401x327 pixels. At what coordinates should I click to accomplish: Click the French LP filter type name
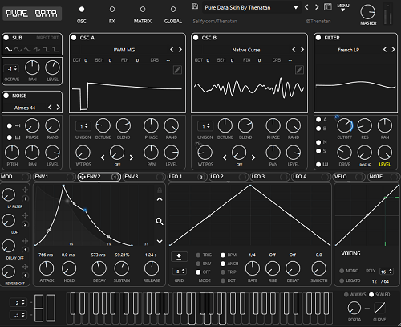click(x=348, y=50)
